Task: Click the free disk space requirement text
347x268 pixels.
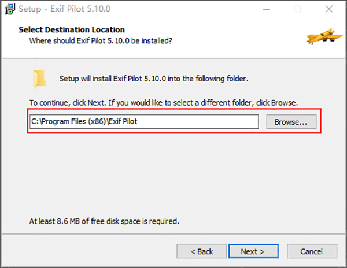Action: (x=104, y=221)
